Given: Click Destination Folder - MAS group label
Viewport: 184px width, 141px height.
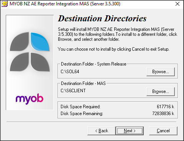Looking at the screenshot, I should click(83, 83).
